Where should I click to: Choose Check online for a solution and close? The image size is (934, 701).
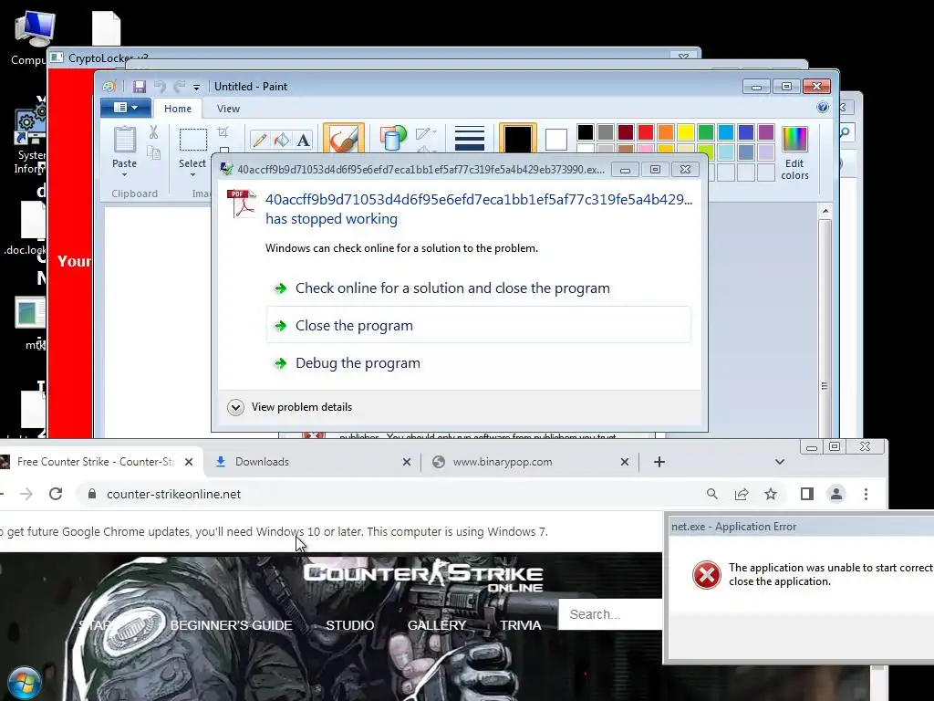pos(478,288)
